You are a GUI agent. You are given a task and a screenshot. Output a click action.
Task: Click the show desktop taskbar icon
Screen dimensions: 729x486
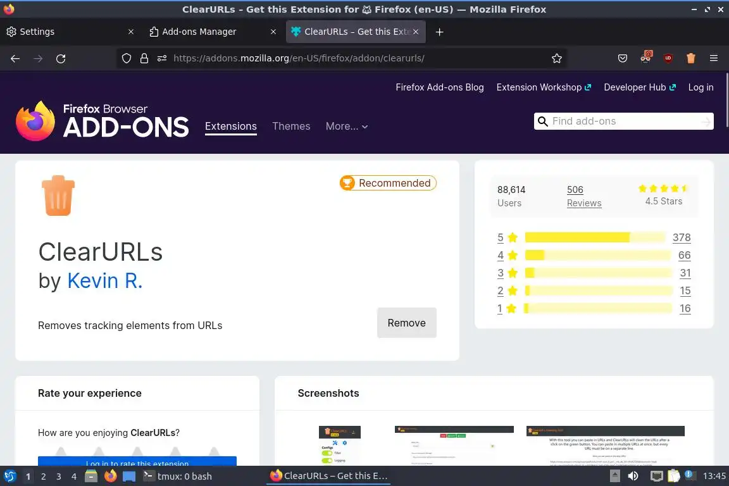129,477
